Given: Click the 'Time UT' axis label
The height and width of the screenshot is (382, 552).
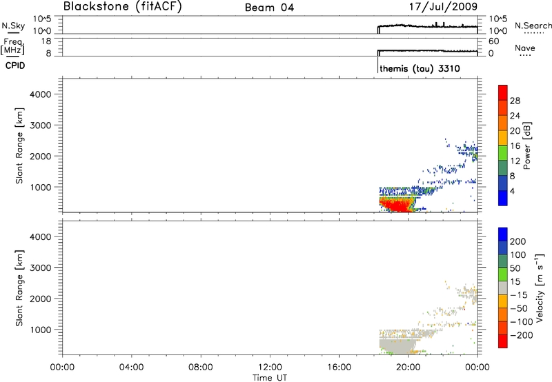Looking at the screenshot, I should click(270, 378).
